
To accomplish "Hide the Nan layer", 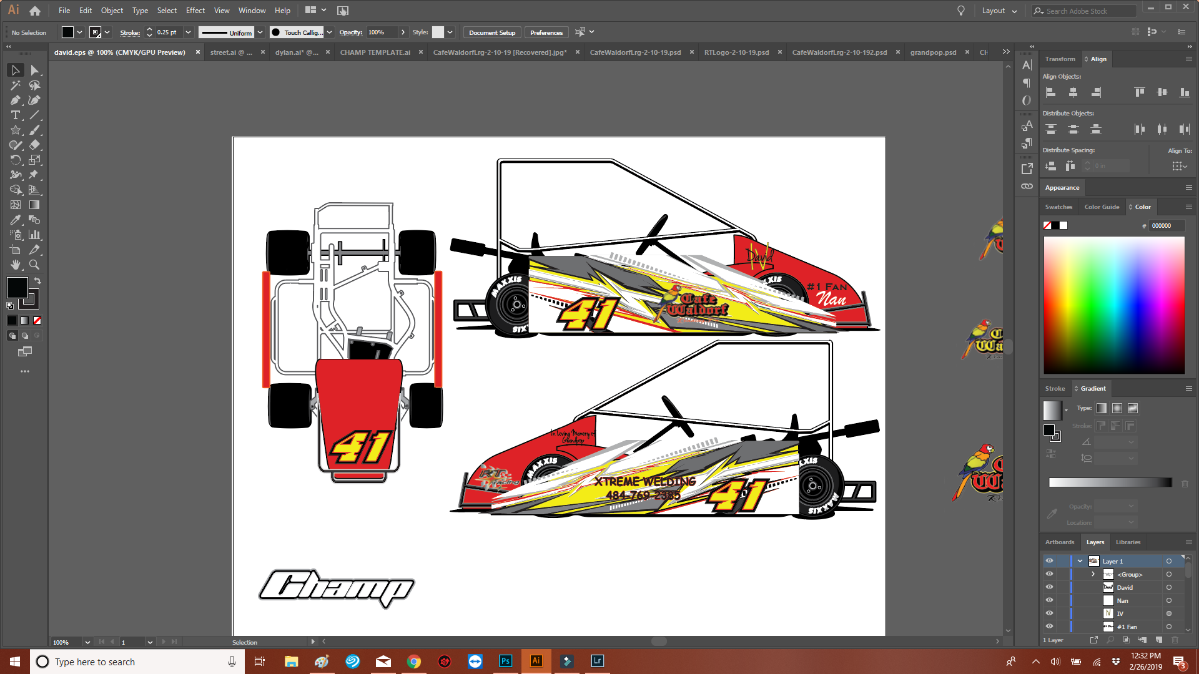I will [x=1049, y=600].
